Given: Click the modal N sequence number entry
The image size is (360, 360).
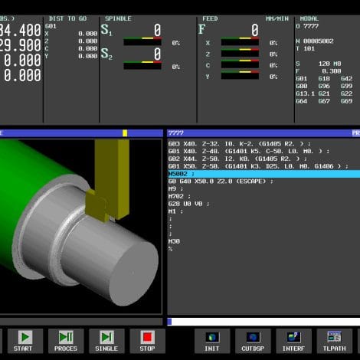Looking at the screenshot, I should point(315,41).
